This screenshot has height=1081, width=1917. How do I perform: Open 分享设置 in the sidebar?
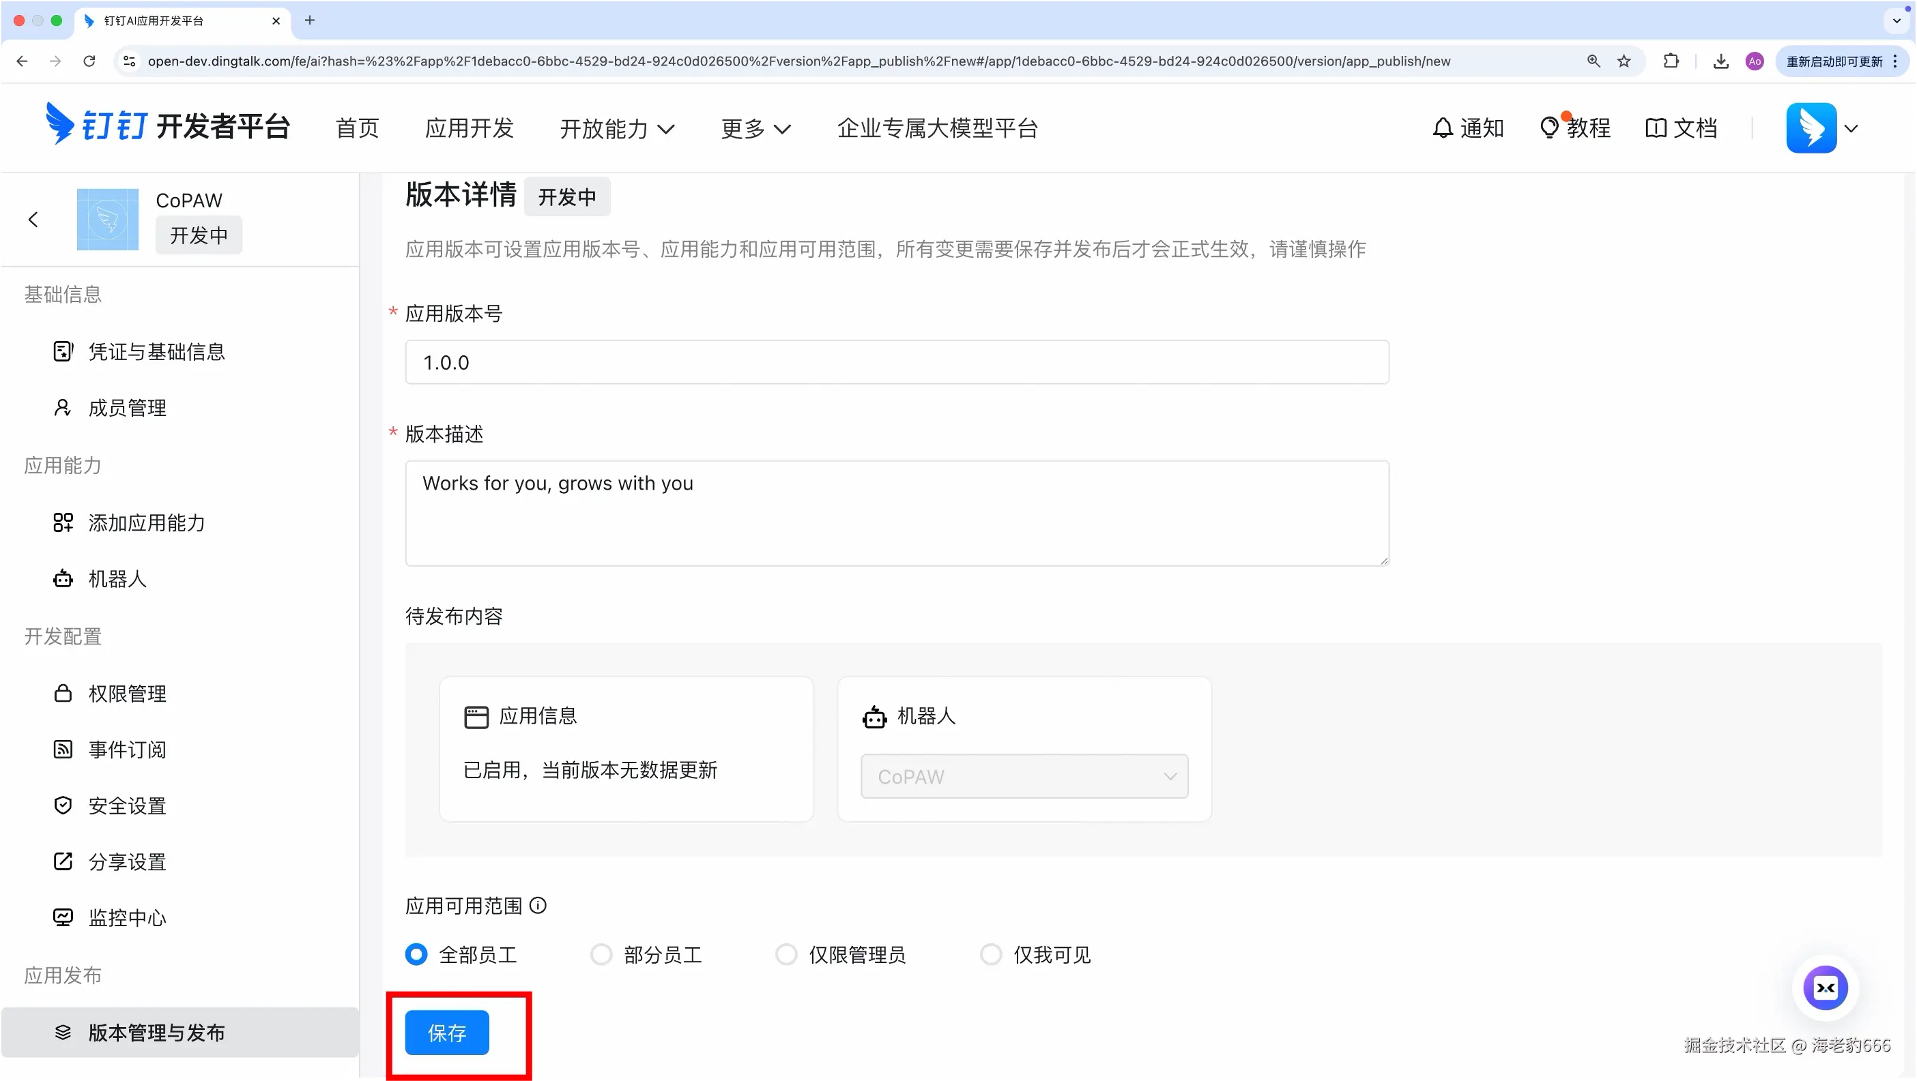127,861
